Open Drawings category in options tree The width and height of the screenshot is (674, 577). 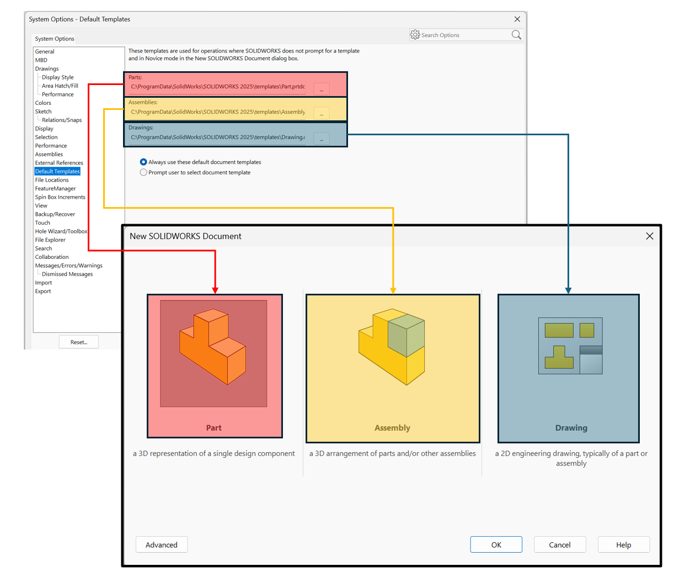pos(47,69)
